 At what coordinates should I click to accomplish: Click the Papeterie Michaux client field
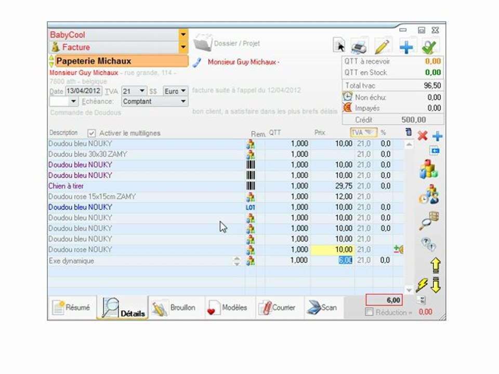point(122,61)
